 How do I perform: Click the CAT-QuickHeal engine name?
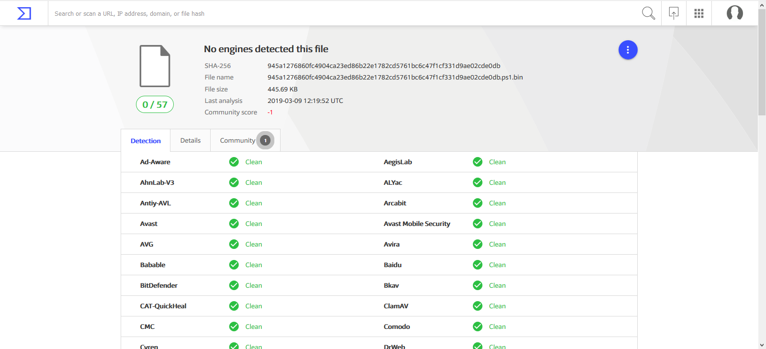163,306
